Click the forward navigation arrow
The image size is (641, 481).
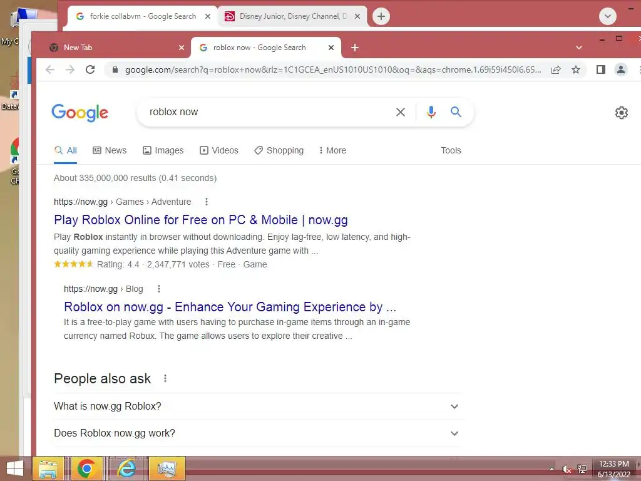click(x=70, y=70)
